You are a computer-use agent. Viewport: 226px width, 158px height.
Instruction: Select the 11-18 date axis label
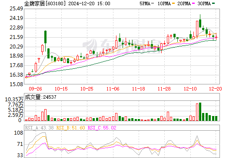(139, 89)
